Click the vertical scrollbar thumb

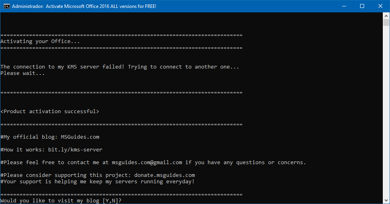pyautogui.click(x=386, y=22)
